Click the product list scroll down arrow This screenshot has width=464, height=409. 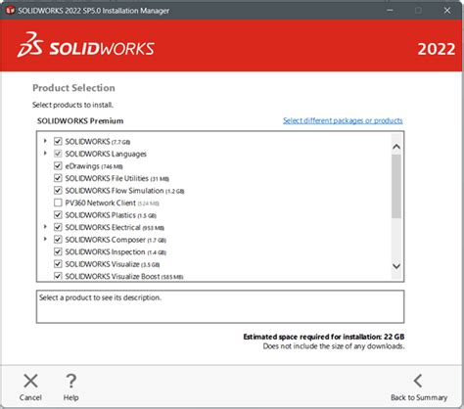pos(396,266)
